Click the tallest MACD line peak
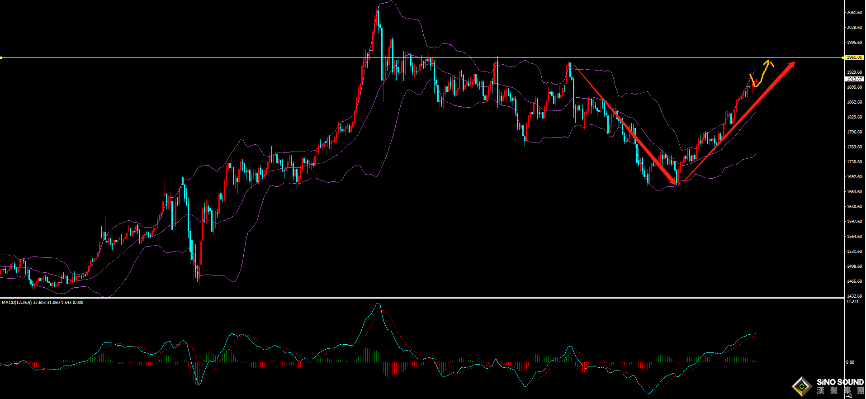This screenshot has width=866, height=399. tap(379, 304)
